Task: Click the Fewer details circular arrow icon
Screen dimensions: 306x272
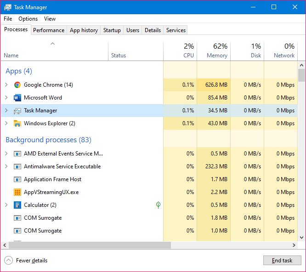Action: [8, 261]
